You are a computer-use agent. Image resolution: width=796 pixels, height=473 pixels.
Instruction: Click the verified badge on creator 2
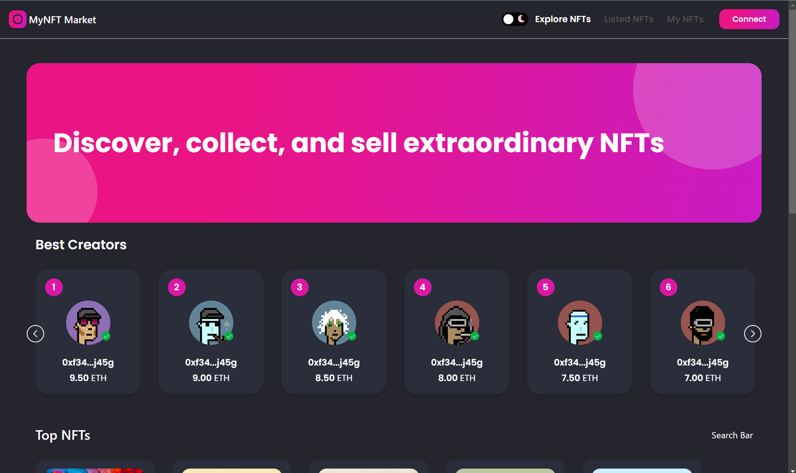point(229,336)
